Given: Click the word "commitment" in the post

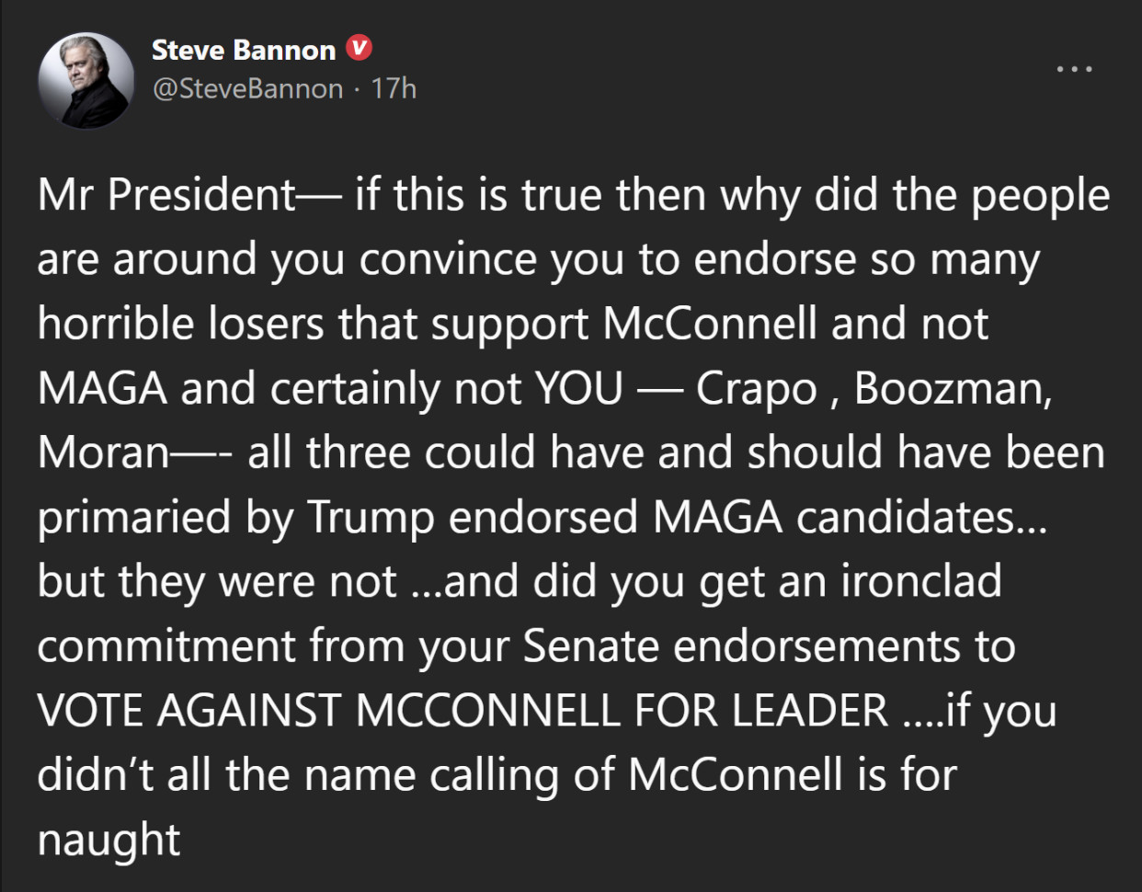Looking at the screenshot, I should (166, 646).
